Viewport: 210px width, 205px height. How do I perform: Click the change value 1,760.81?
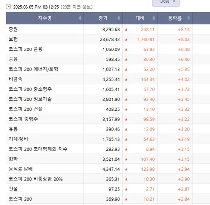point(146,39)
